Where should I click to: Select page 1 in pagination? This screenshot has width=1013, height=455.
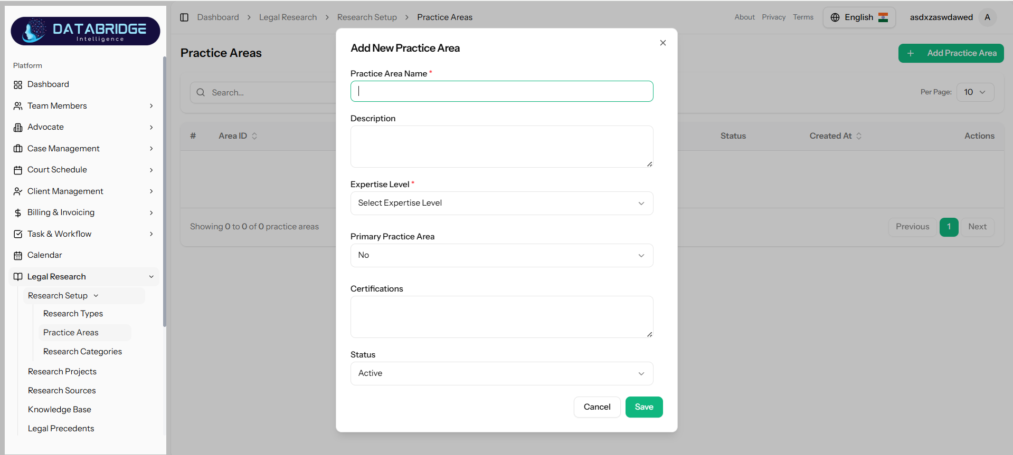[949, 227]
